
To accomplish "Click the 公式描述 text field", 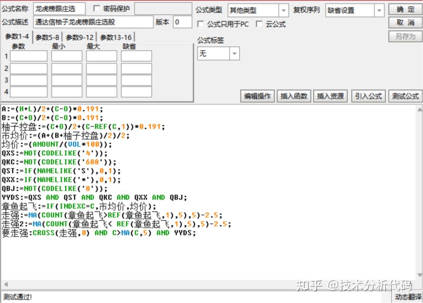I will pyautogui.click(x=93, y=22).
